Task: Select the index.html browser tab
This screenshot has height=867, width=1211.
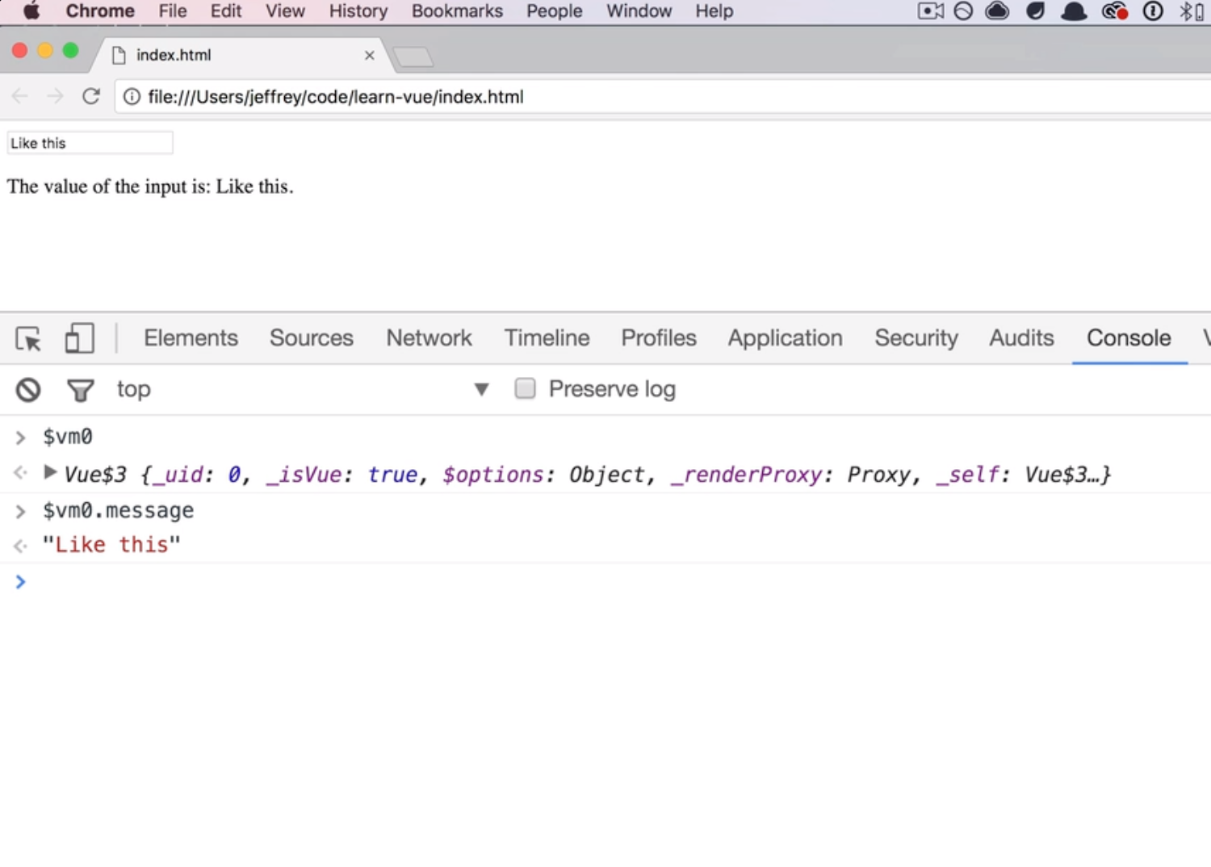Action: 242,55
